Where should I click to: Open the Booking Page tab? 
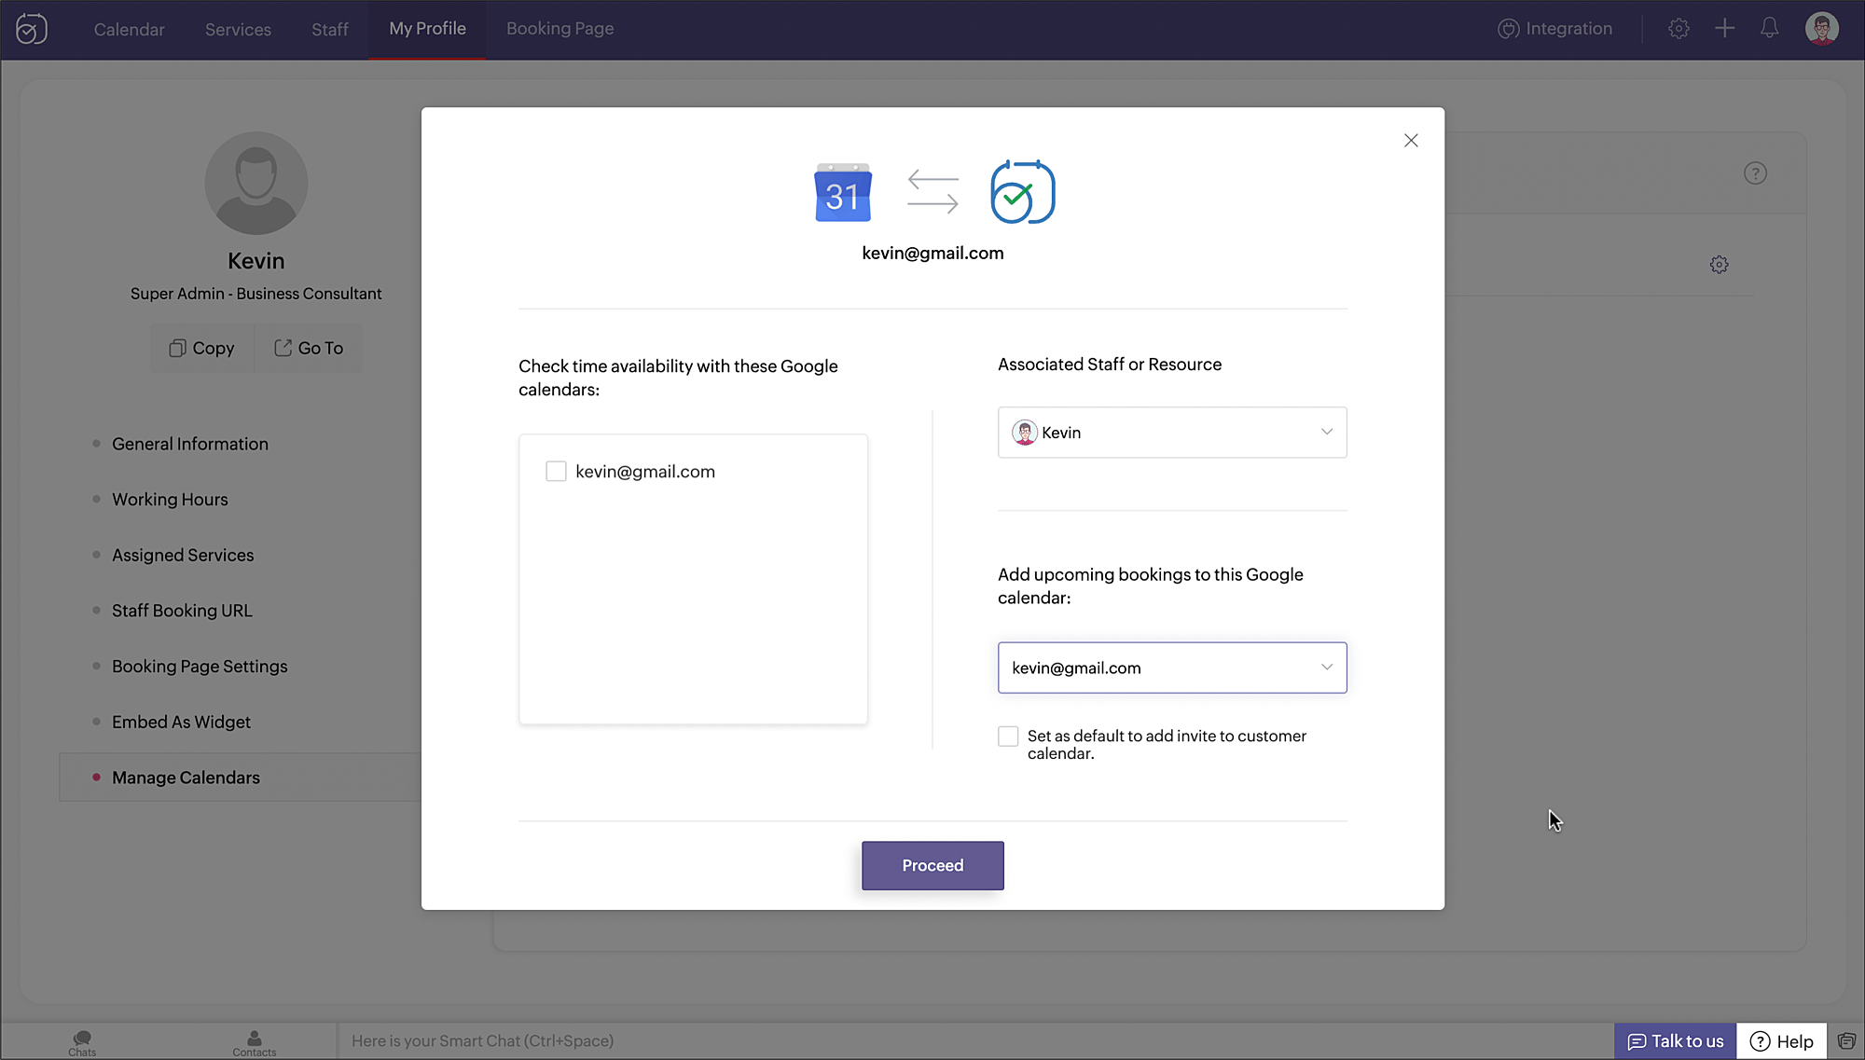pos(559,29)
